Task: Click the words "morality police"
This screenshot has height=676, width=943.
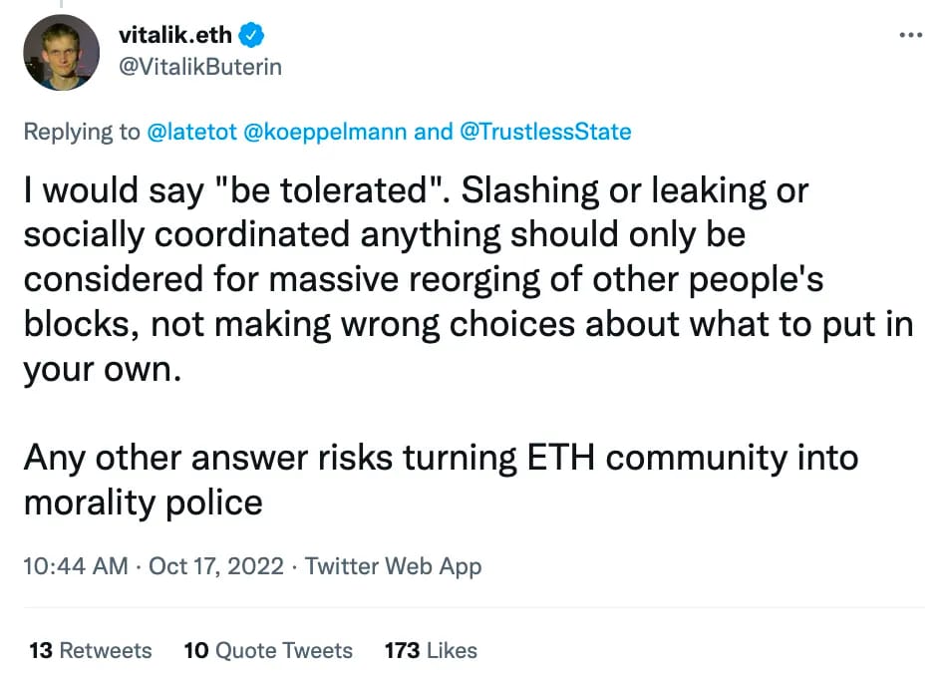Action: coord(144,503)
